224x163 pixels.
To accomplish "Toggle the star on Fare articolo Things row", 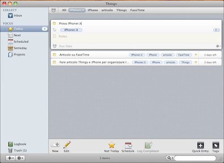I will 196,62.
